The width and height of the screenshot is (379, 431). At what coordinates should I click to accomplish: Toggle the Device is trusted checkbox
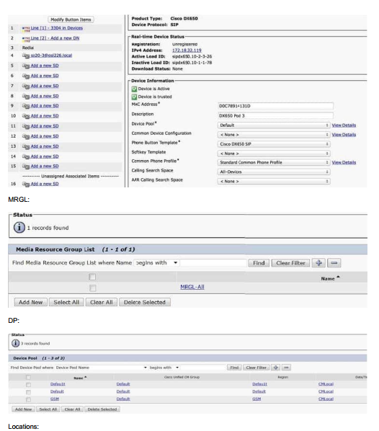coord(135,97)
